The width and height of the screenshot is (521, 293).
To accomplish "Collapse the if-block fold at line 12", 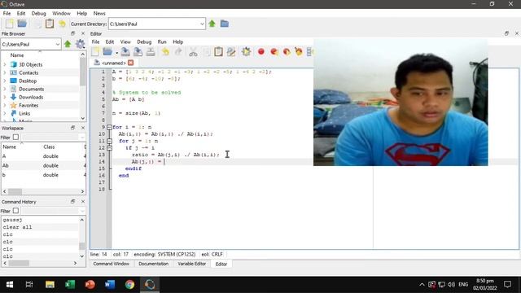I will coord(109,148).
